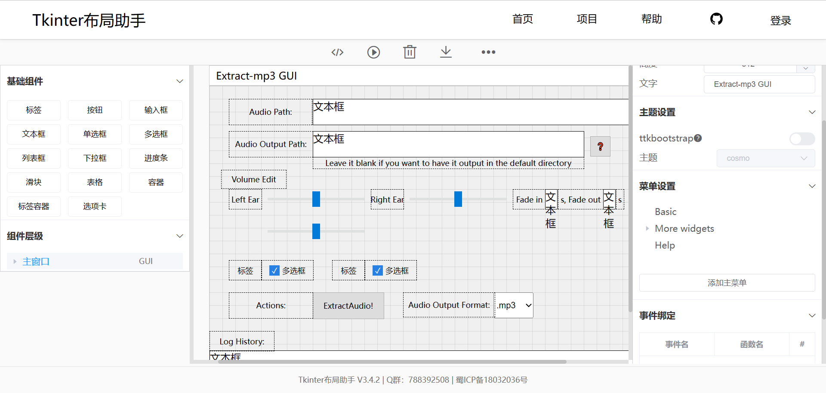Edit the 文字 field with Extract-mp3 GUI
826x393 pixels.
(759, 84)
